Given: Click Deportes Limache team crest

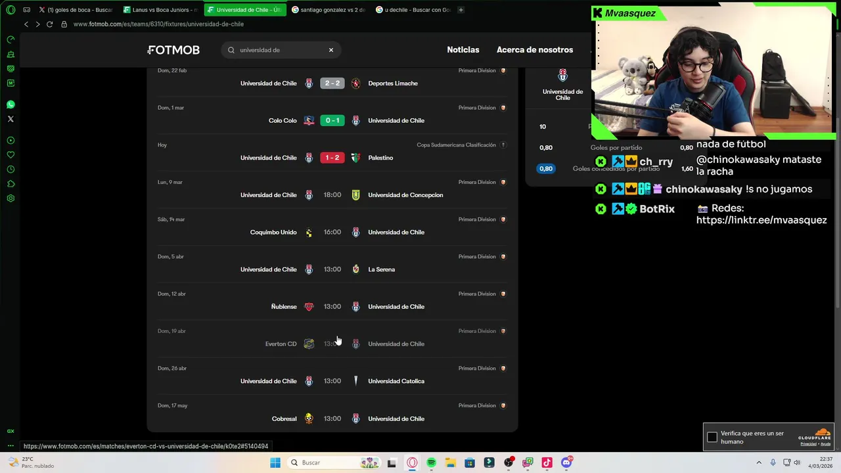Looking at the screenshot, I should 355,83.
